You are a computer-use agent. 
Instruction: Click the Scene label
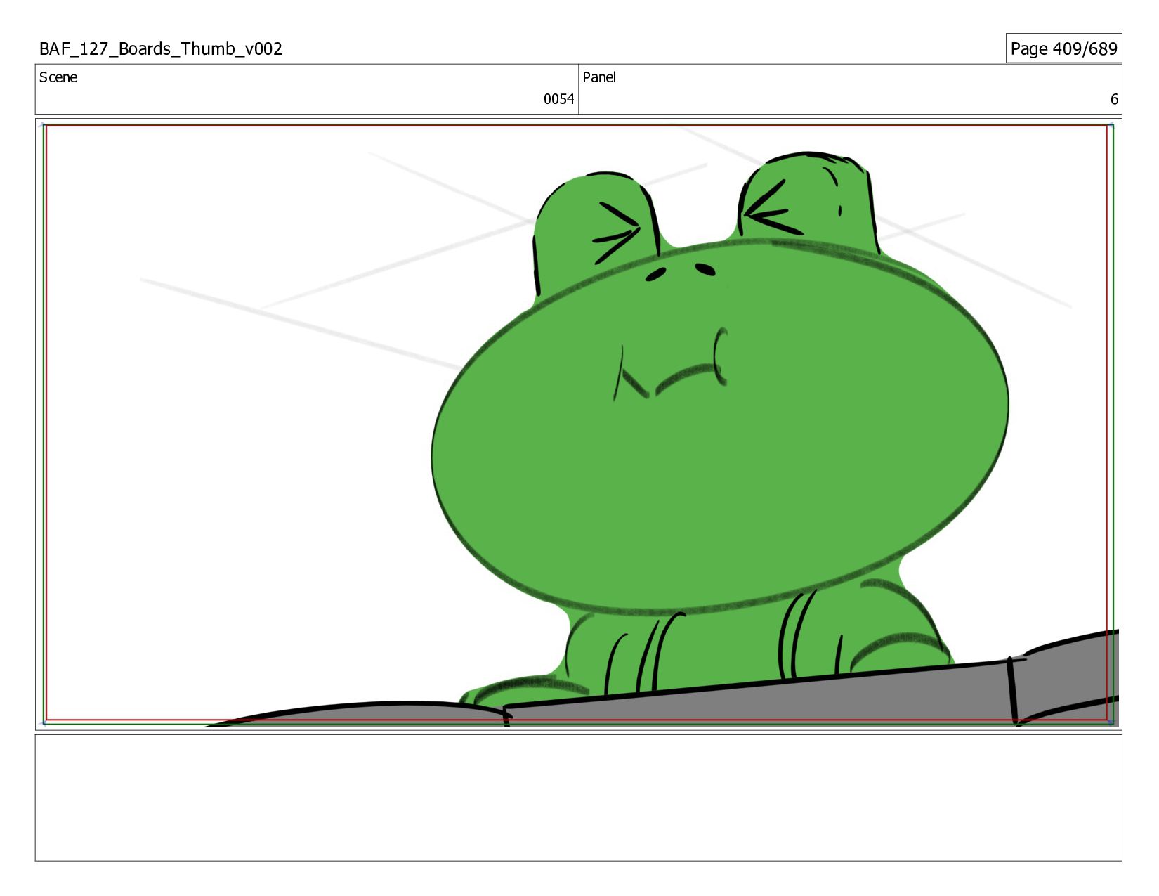tap(58, 77)
